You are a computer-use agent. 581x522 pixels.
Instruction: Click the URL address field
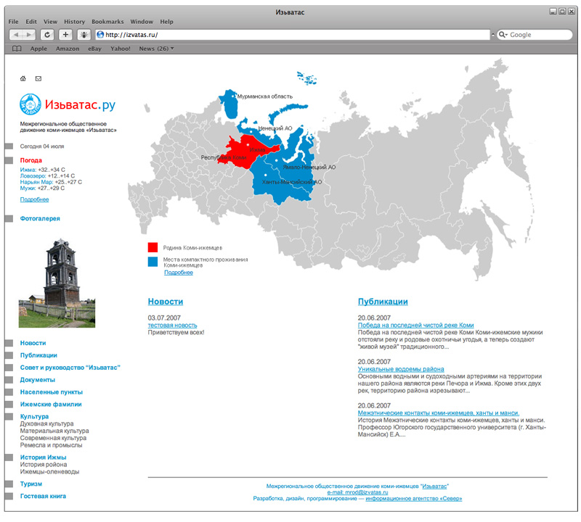point(293,35)
